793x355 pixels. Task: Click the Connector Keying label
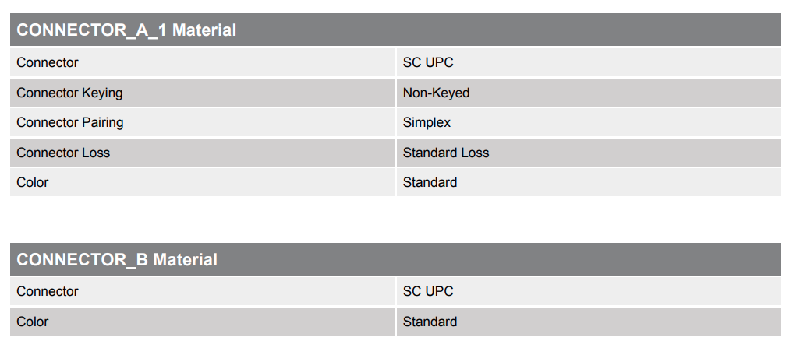(69, 93)
